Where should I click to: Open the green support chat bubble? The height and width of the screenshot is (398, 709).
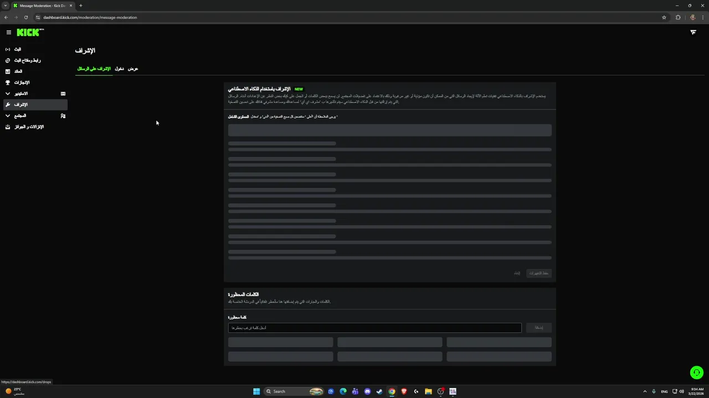697,373
